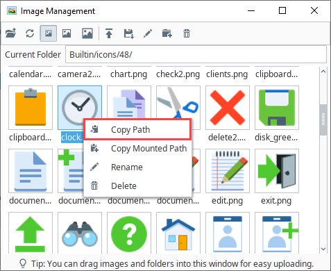Click the delete2 file name label
The width and height of the screenshot is (331, 271).
(x=227, y=138)
